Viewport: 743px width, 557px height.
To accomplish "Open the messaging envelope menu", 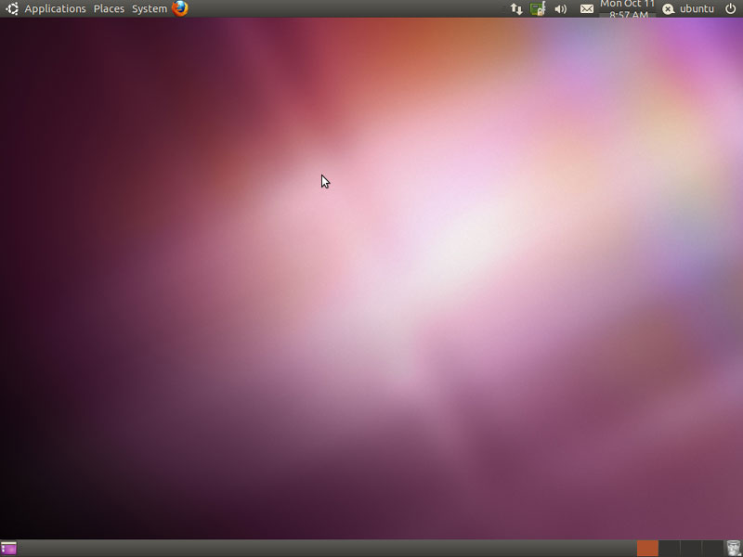I will point(587,8).
